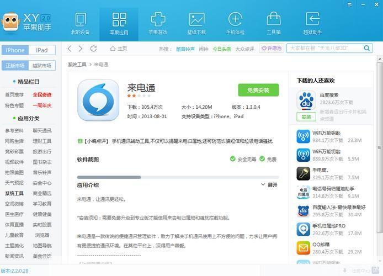
Task: Switch device type to iPad
Action: [42, 50]
